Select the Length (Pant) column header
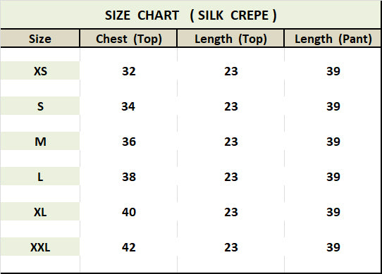The width and height of the screenshot is (382, 274). (x=333, y=39)
